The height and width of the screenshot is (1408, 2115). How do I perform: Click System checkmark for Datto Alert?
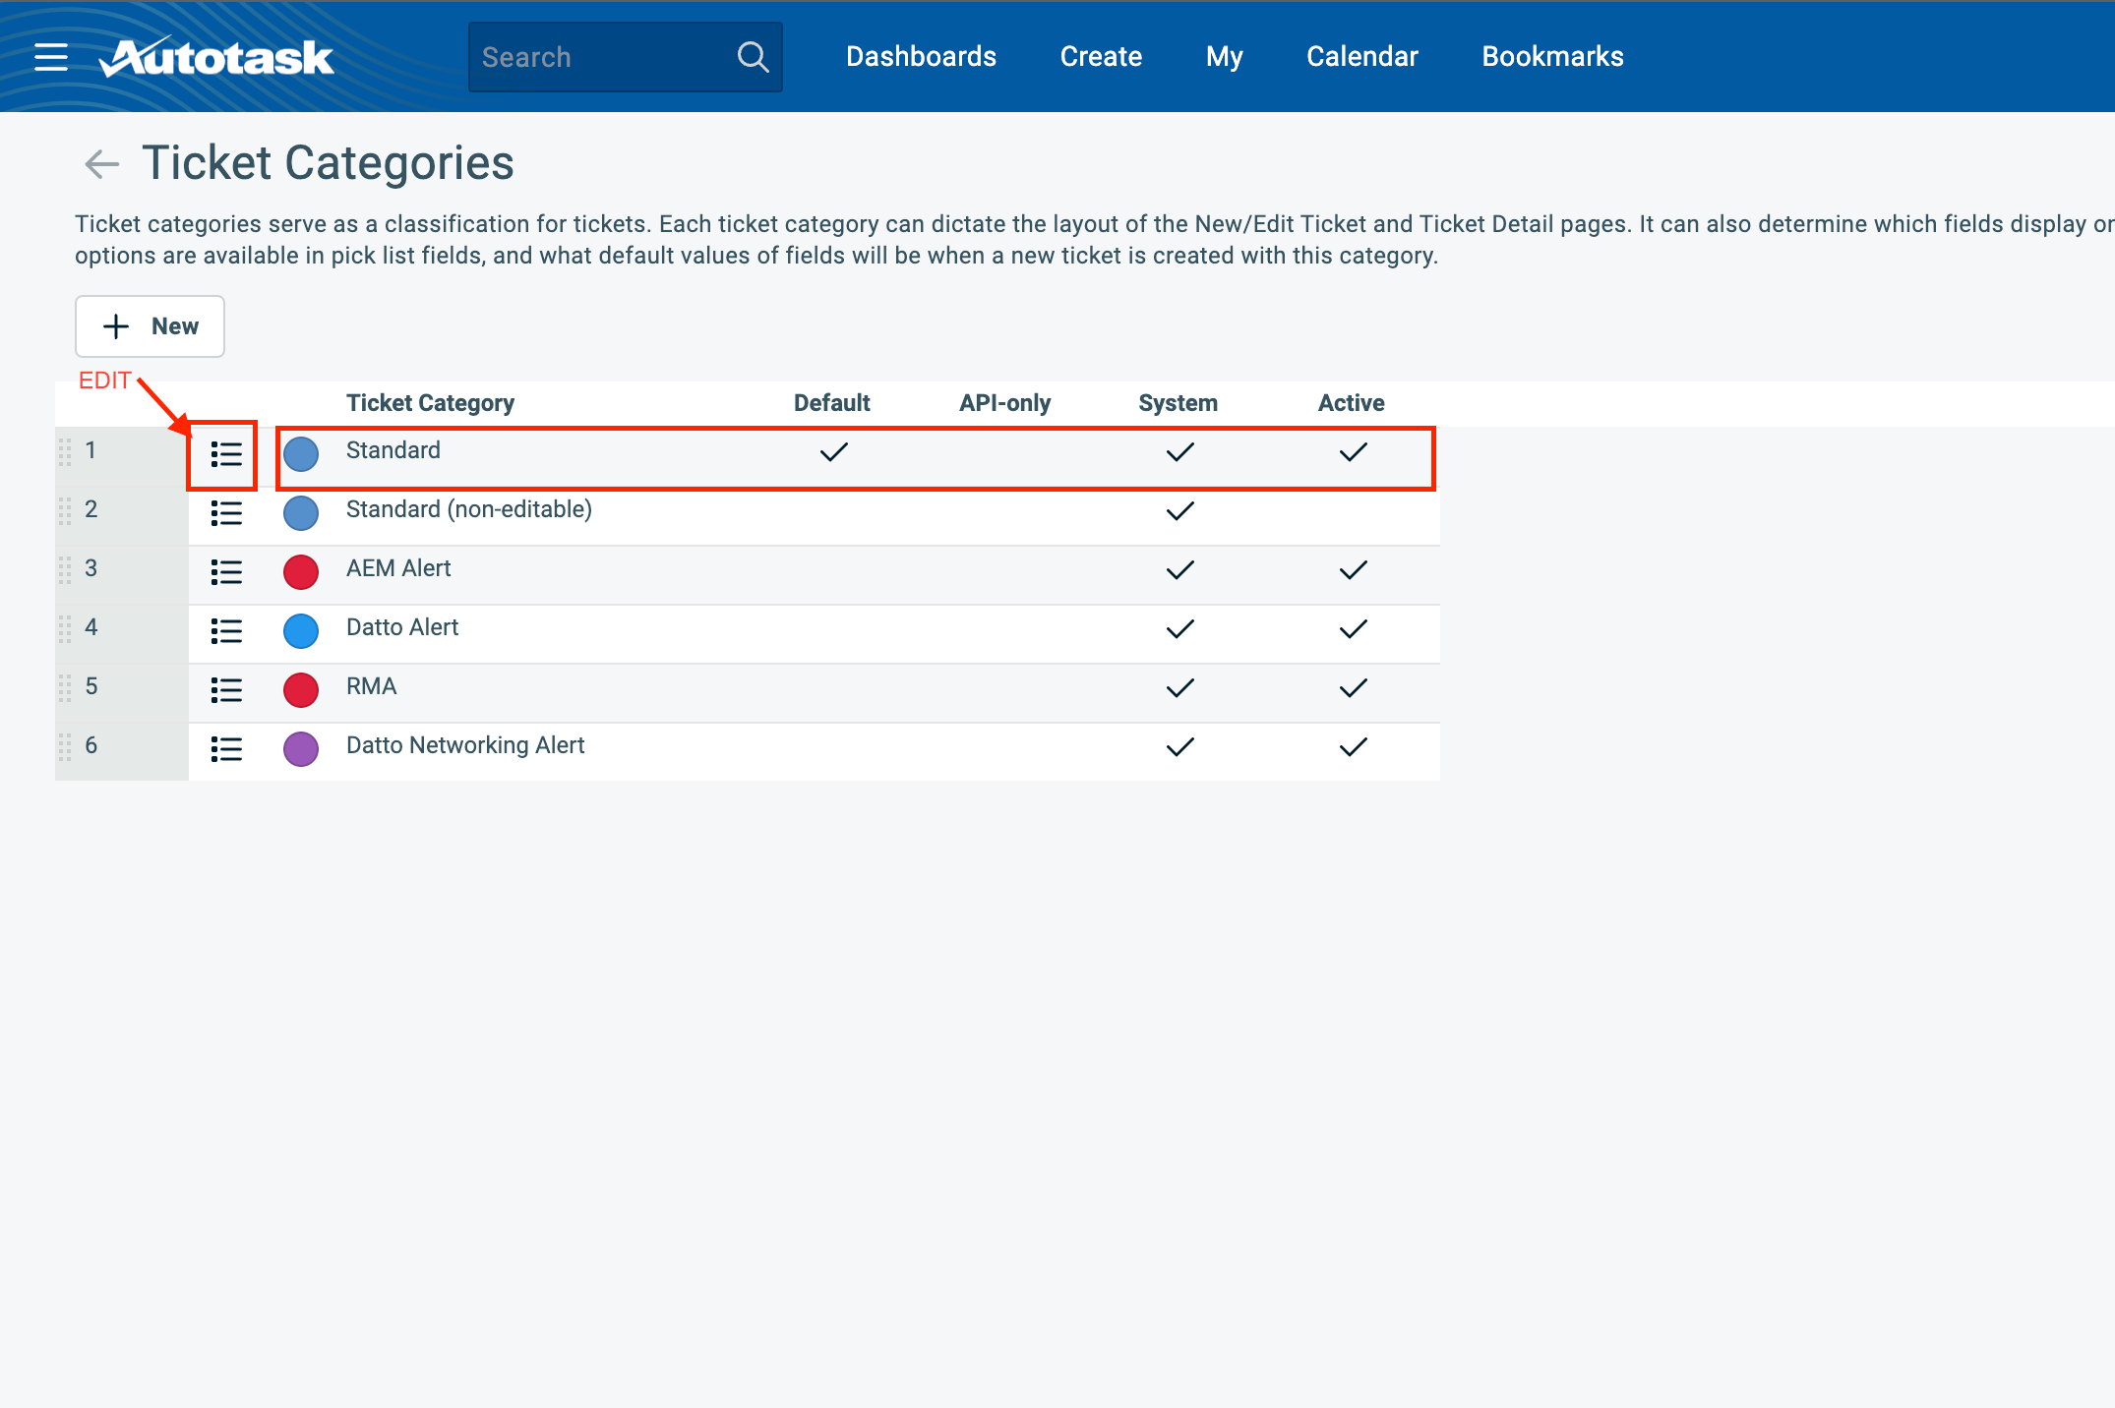click(x=1180, y=629)
